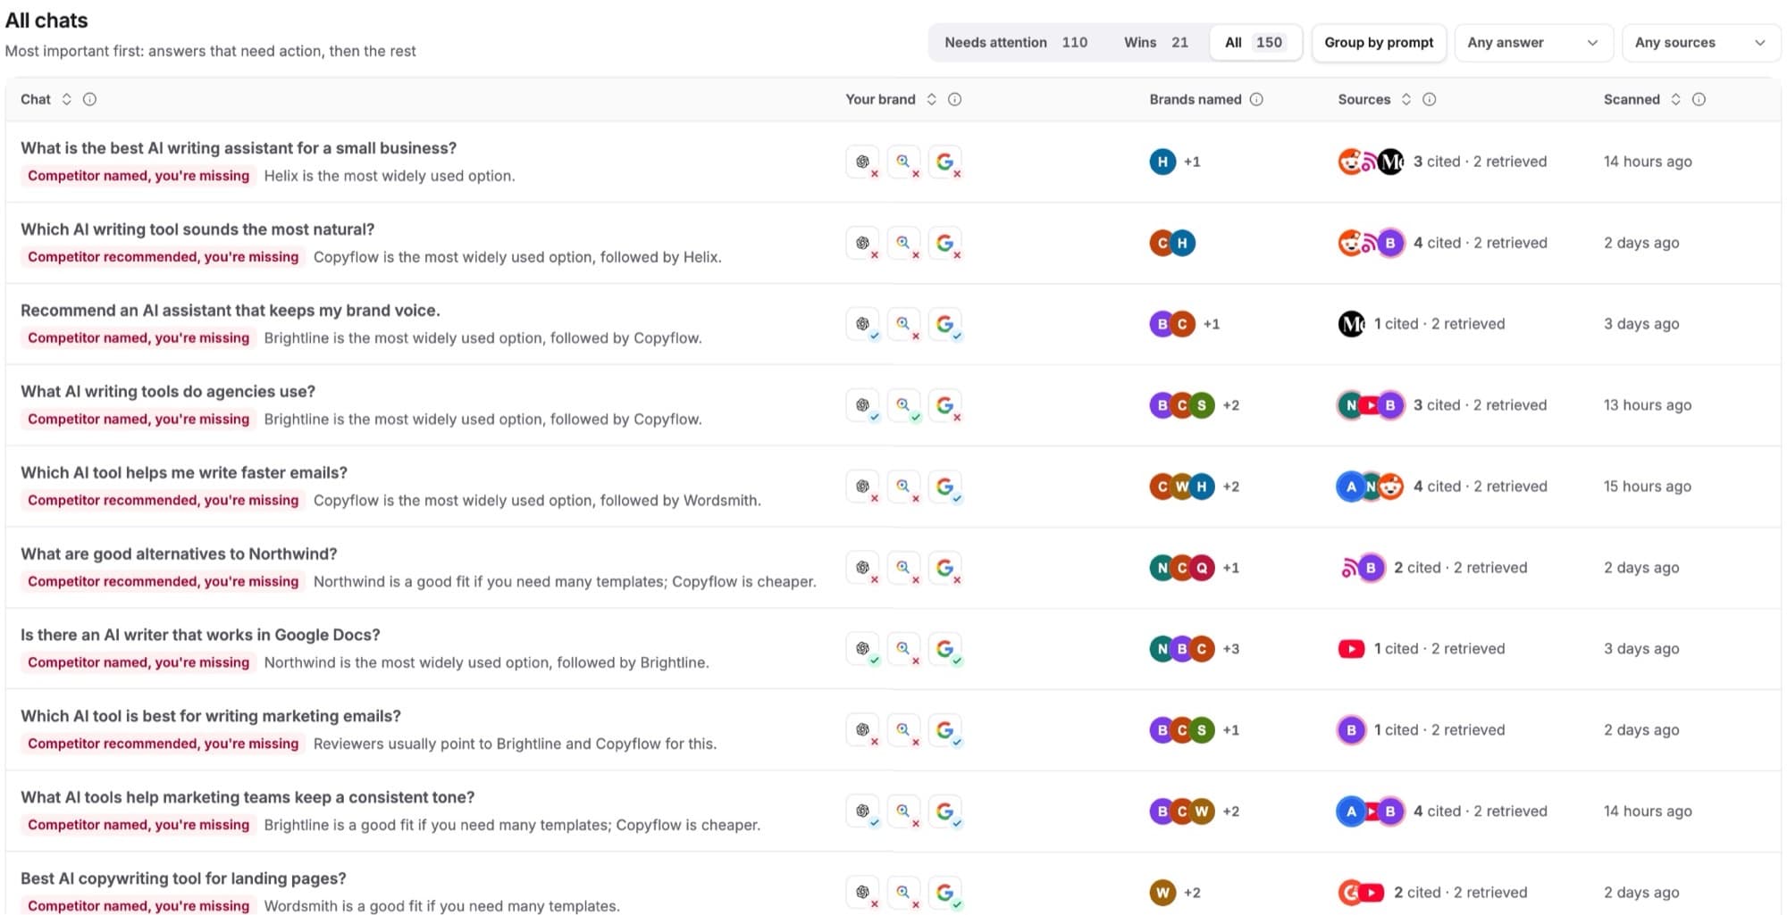
Task: Click ChatGPT icon in agencies row
Action: (x=862, y=405)
